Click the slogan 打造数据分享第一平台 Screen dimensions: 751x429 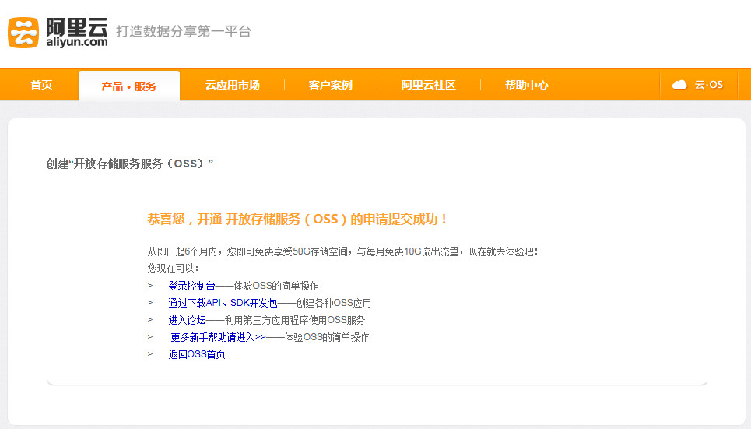coord(184,32)
